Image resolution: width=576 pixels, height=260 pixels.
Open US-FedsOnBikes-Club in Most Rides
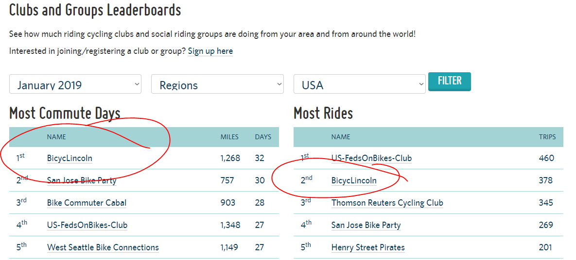pos(371,159)
